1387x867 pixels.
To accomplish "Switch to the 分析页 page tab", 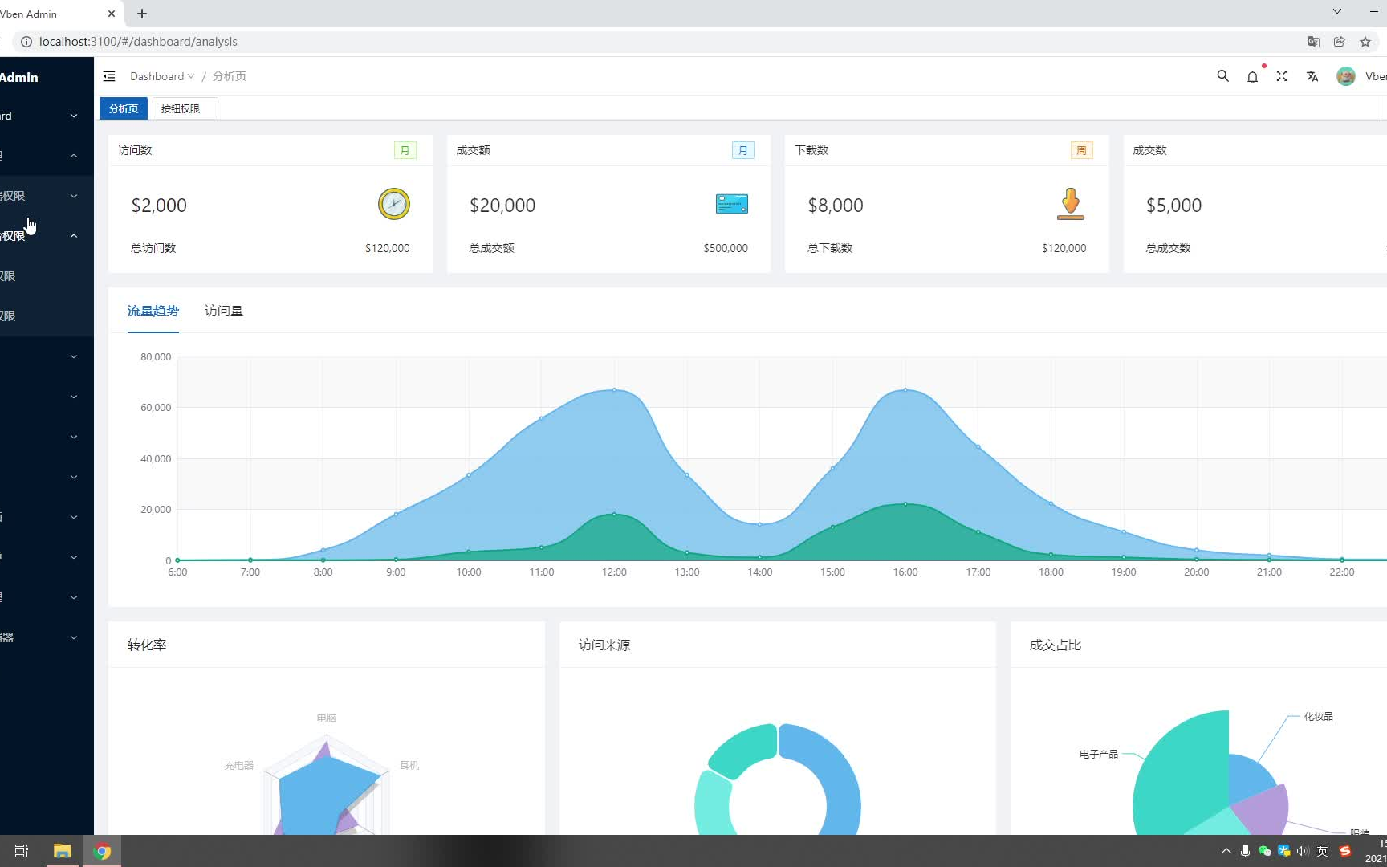I will click(124, 108).
